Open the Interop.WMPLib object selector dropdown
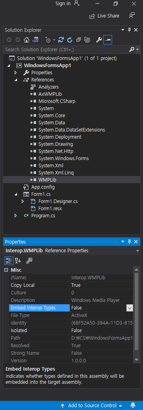The height and width of the screenshot is (410, 143). click(x=137, y=251)
